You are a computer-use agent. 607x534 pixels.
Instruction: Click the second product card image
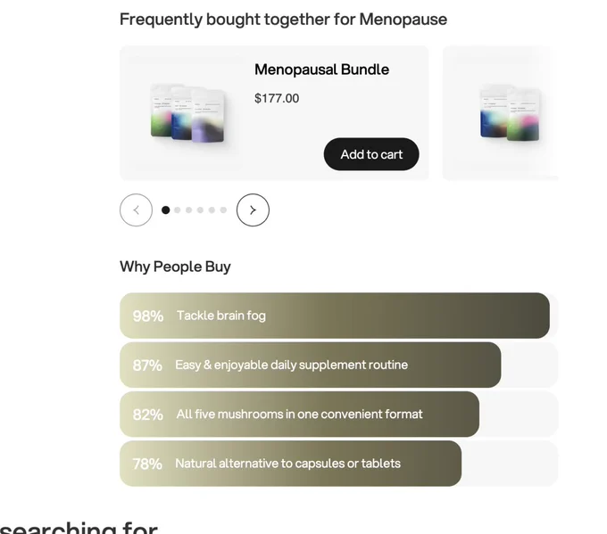coord(510,113)
